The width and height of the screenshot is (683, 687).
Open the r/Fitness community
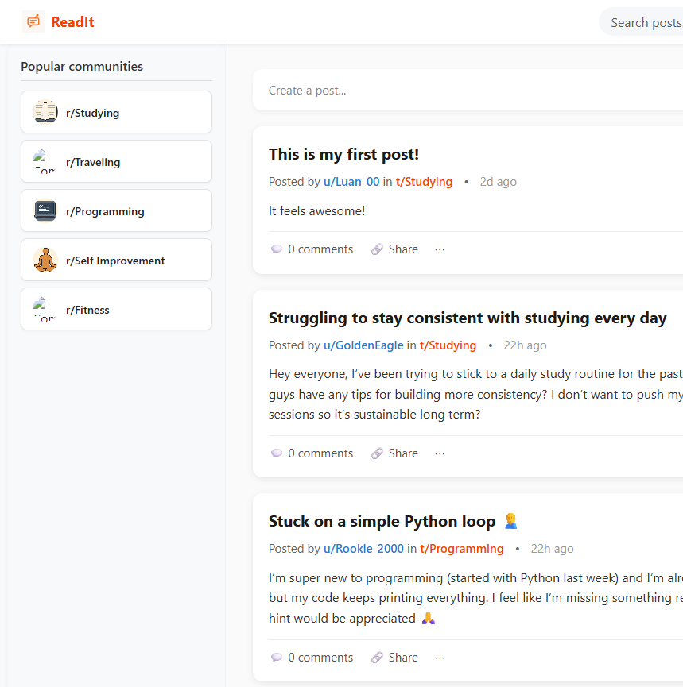click(x=116, y=309)
